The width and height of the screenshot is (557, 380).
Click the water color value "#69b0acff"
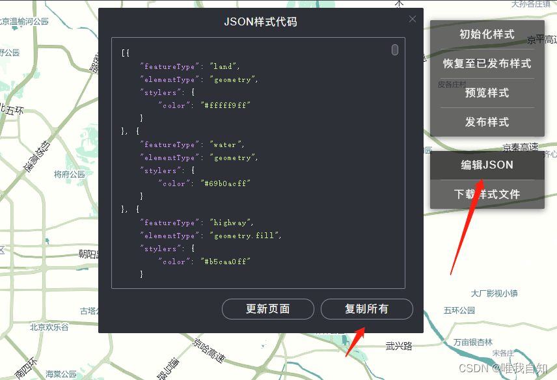point(225,183)
